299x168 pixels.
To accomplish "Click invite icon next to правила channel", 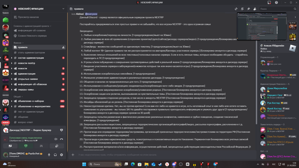I will click(63, 47).
